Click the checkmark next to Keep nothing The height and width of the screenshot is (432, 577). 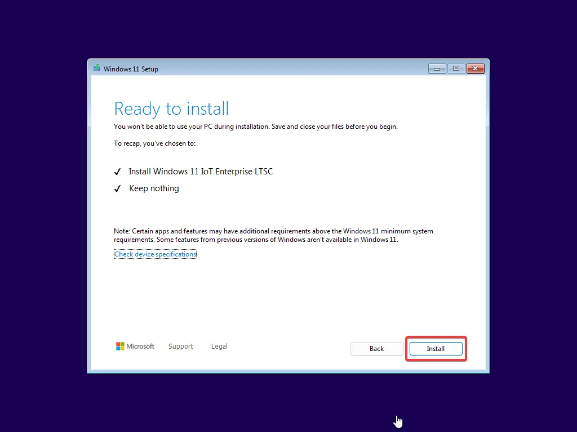coord(117,188)
